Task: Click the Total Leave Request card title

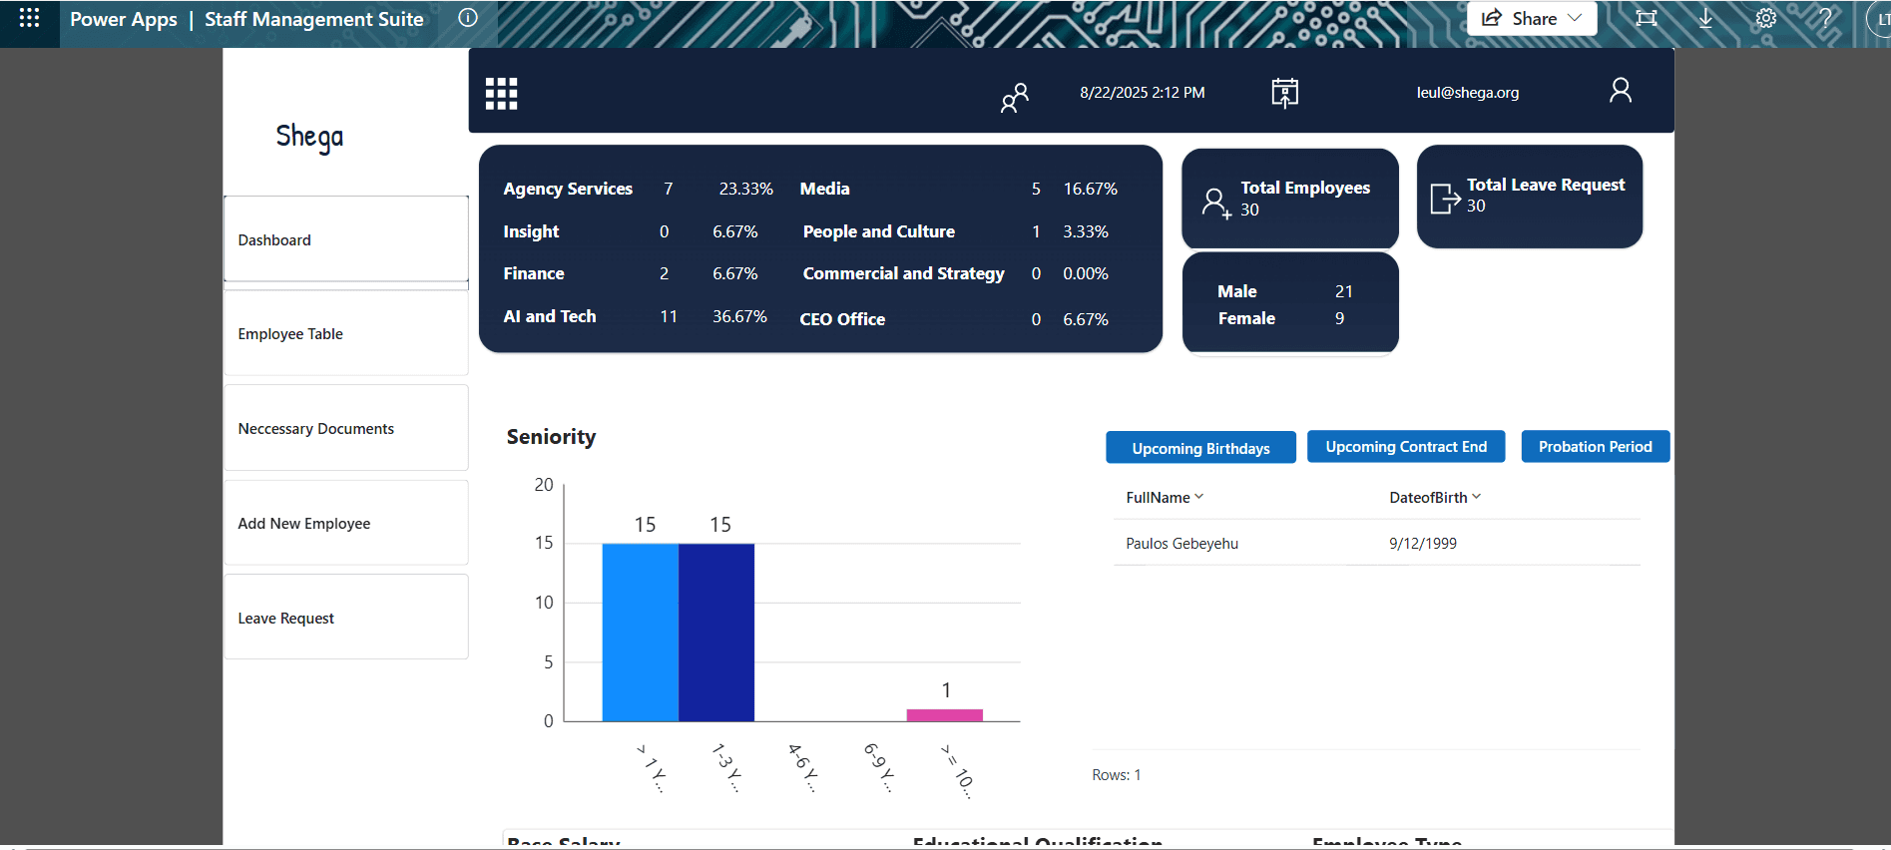Action: point(1546,185)
